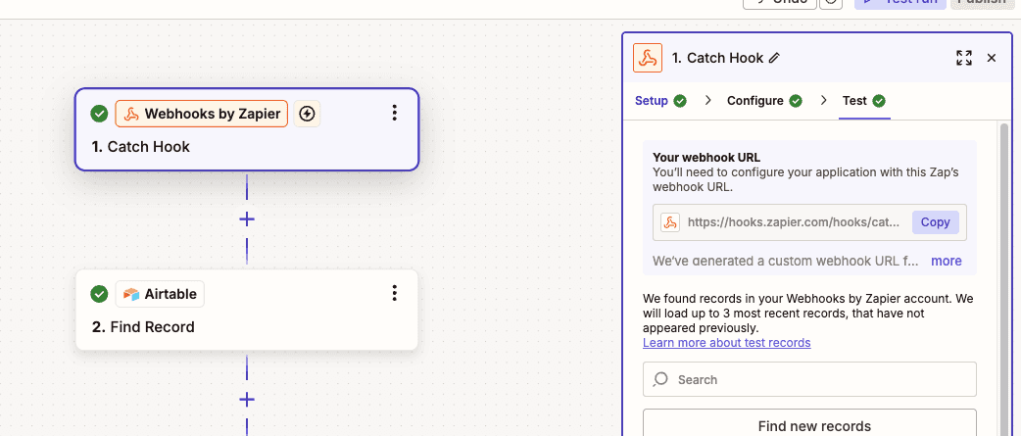
Task: Expand the side panel to fullscreen
Action: point(964,58)
